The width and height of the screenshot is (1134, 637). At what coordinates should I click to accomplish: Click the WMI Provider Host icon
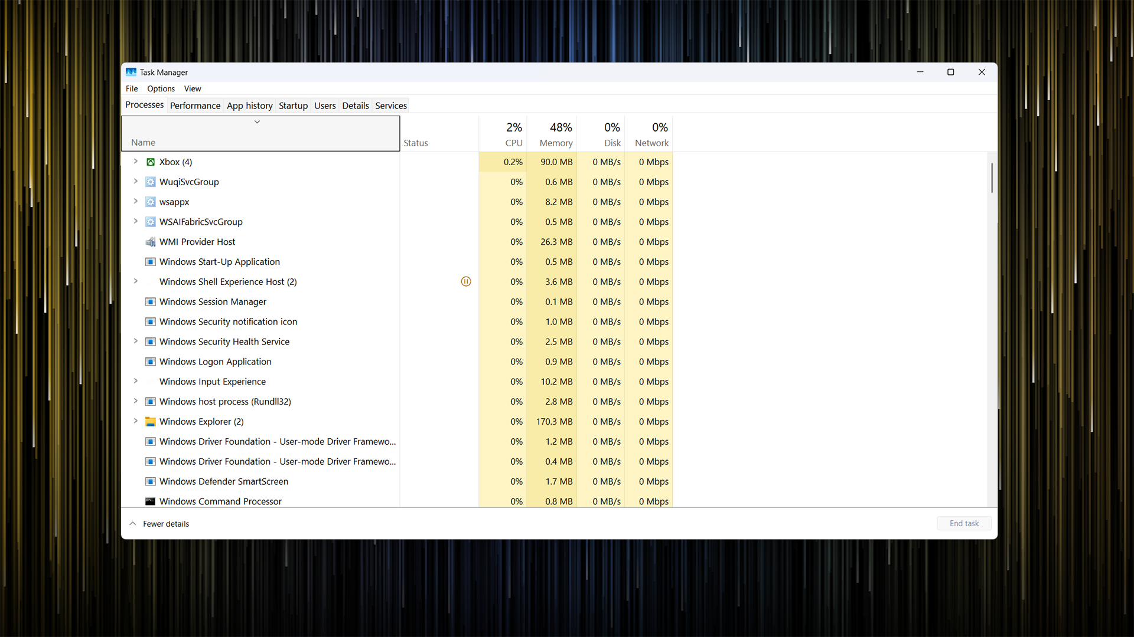(151, 242)
